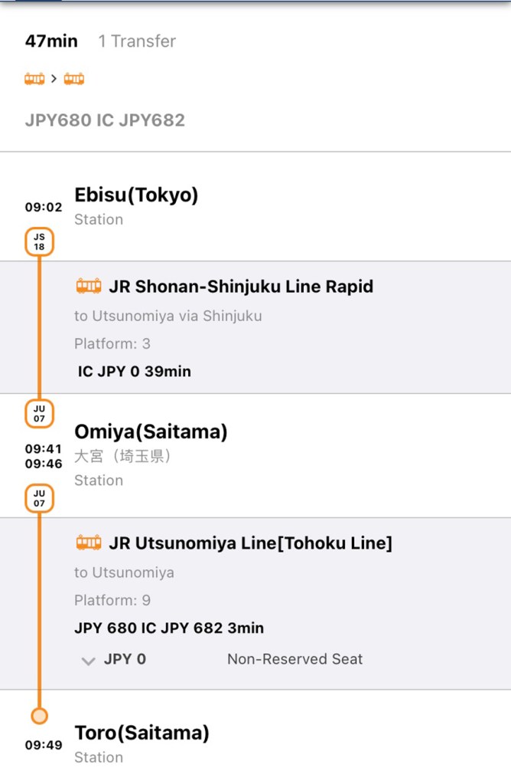The width and height of the screenshot is (511, 784).
Task: Click Platform: 3 info text
Action: point(112,343)
